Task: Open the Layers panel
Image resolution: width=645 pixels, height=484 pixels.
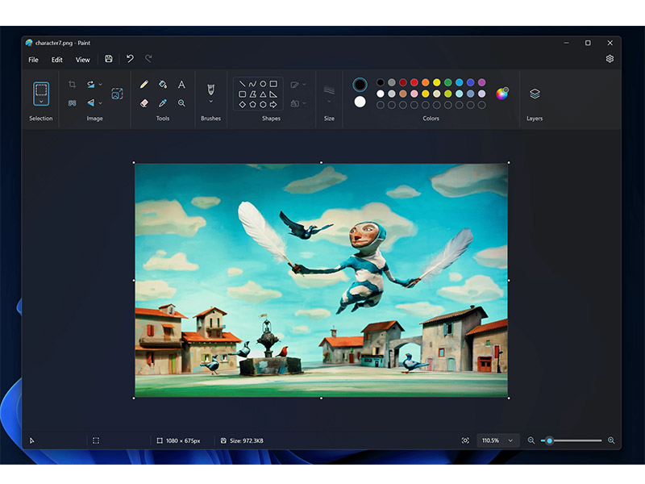Action: click(535, 94)
